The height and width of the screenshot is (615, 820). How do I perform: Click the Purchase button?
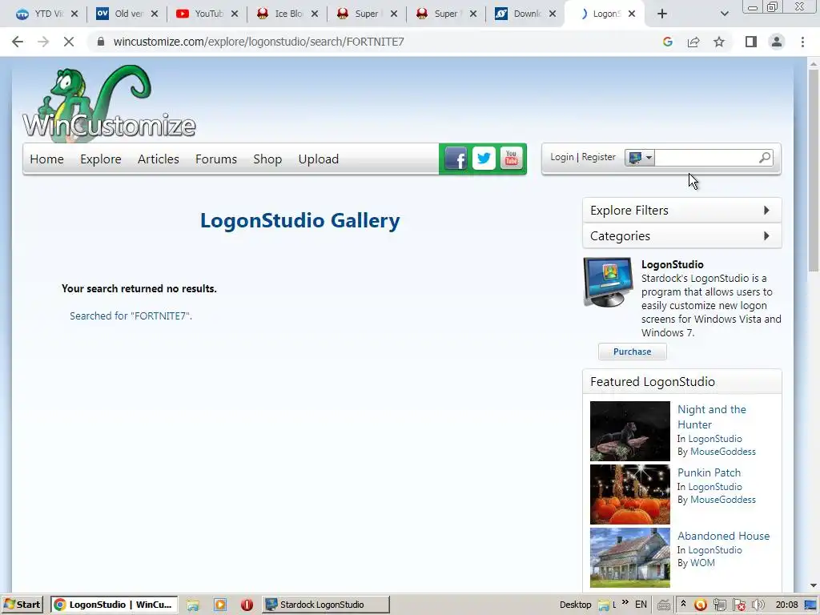633,352
